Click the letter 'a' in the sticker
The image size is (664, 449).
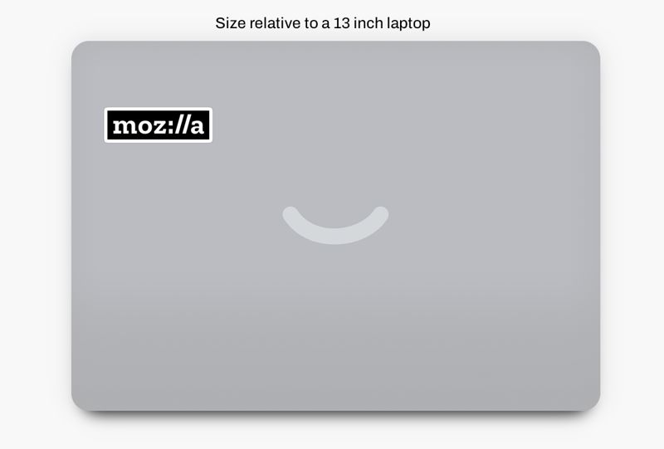tap(197, 126)
